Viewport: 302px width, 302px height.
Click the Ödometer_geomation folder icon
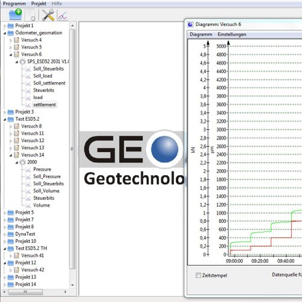[11, 33]
